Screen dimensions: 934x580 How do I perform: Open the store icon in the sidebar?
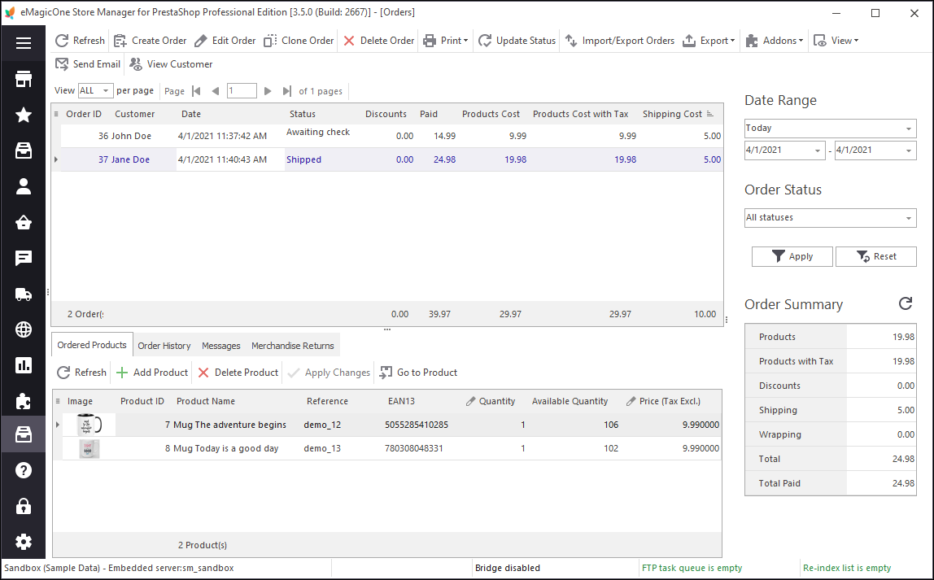point(24,79)
